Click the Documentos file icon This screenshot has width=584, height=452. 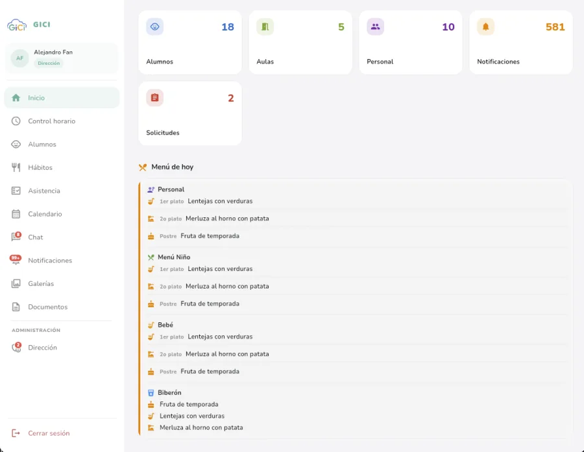click(x=16, y=307)
